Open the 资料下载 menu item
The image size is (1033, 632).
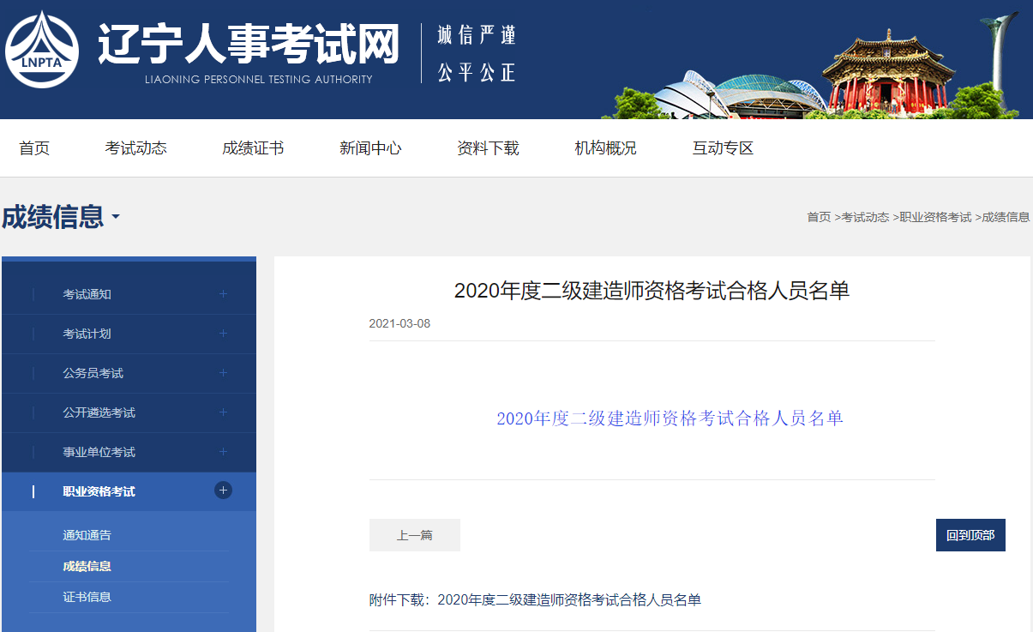click(487, 147)
